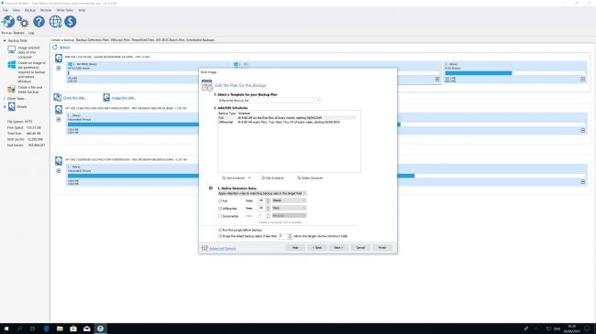Screen dimensions: 596x334
Task: Open the apply retention rules dropdown
Action: (262, 193)
